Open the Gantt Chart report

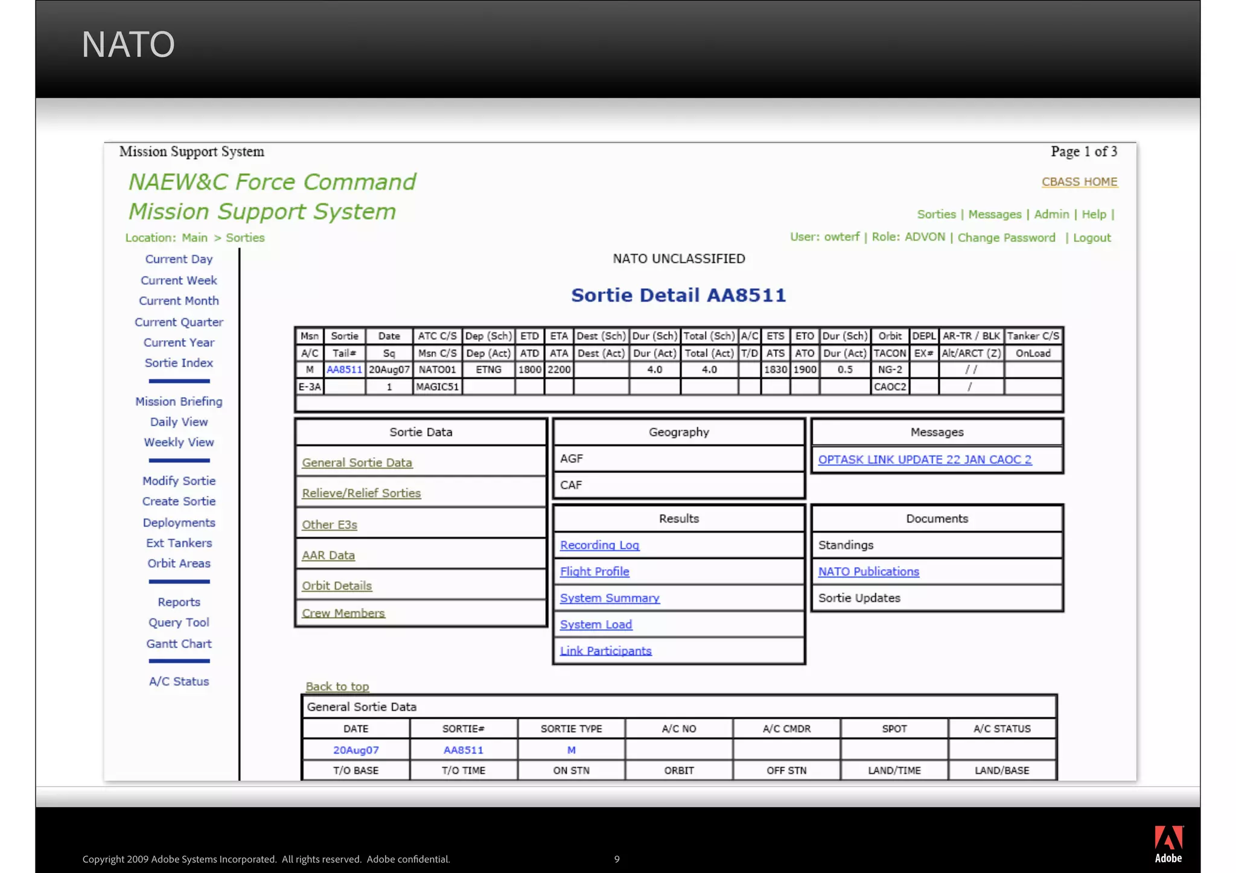tap(179, 644)
